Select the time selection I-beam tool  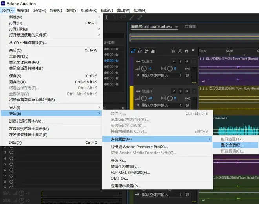click(x=106, y=17)
